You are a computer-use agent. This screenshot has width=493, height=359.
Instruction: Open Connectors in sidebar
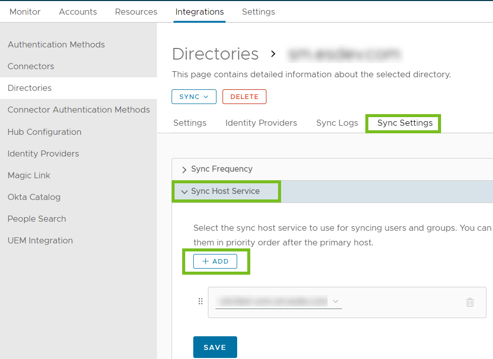pos(31,66)
